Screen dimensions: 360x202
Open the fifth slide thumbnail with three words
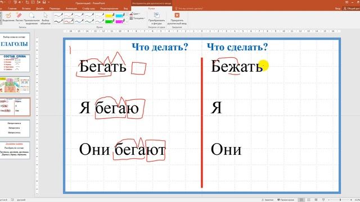click(15, 128)
